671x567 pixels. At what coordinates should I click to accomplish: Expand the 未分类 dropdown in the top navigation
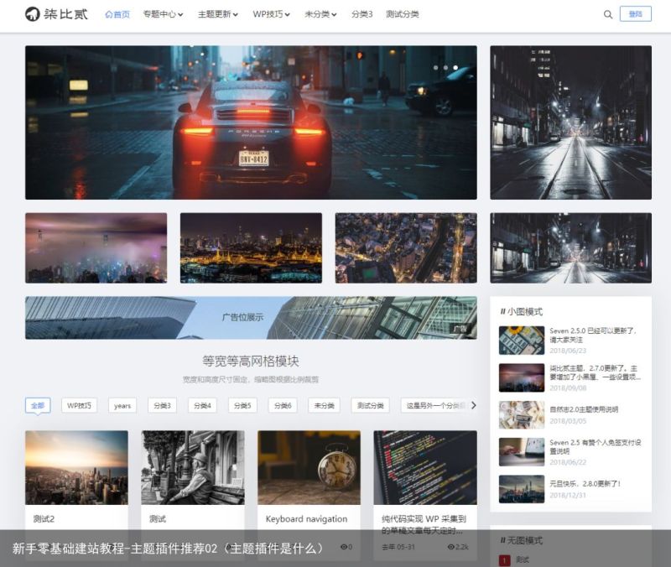click(320, 14)
